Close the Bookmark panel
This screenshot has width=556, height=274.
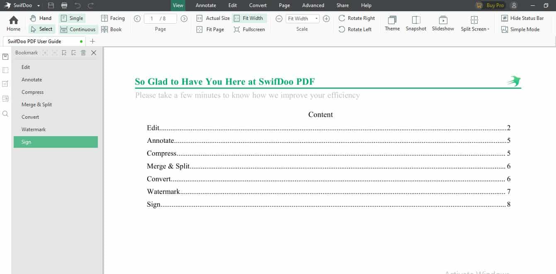point(94,53)
